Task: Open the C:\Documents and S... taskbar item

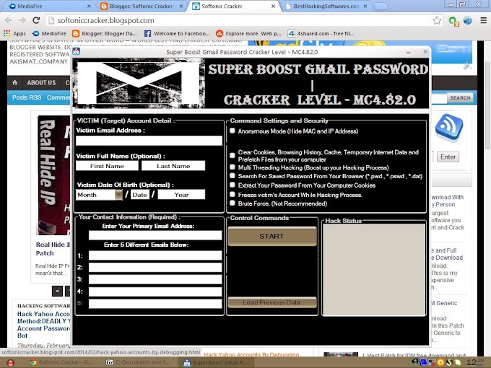Action: [x=139, y=363]
